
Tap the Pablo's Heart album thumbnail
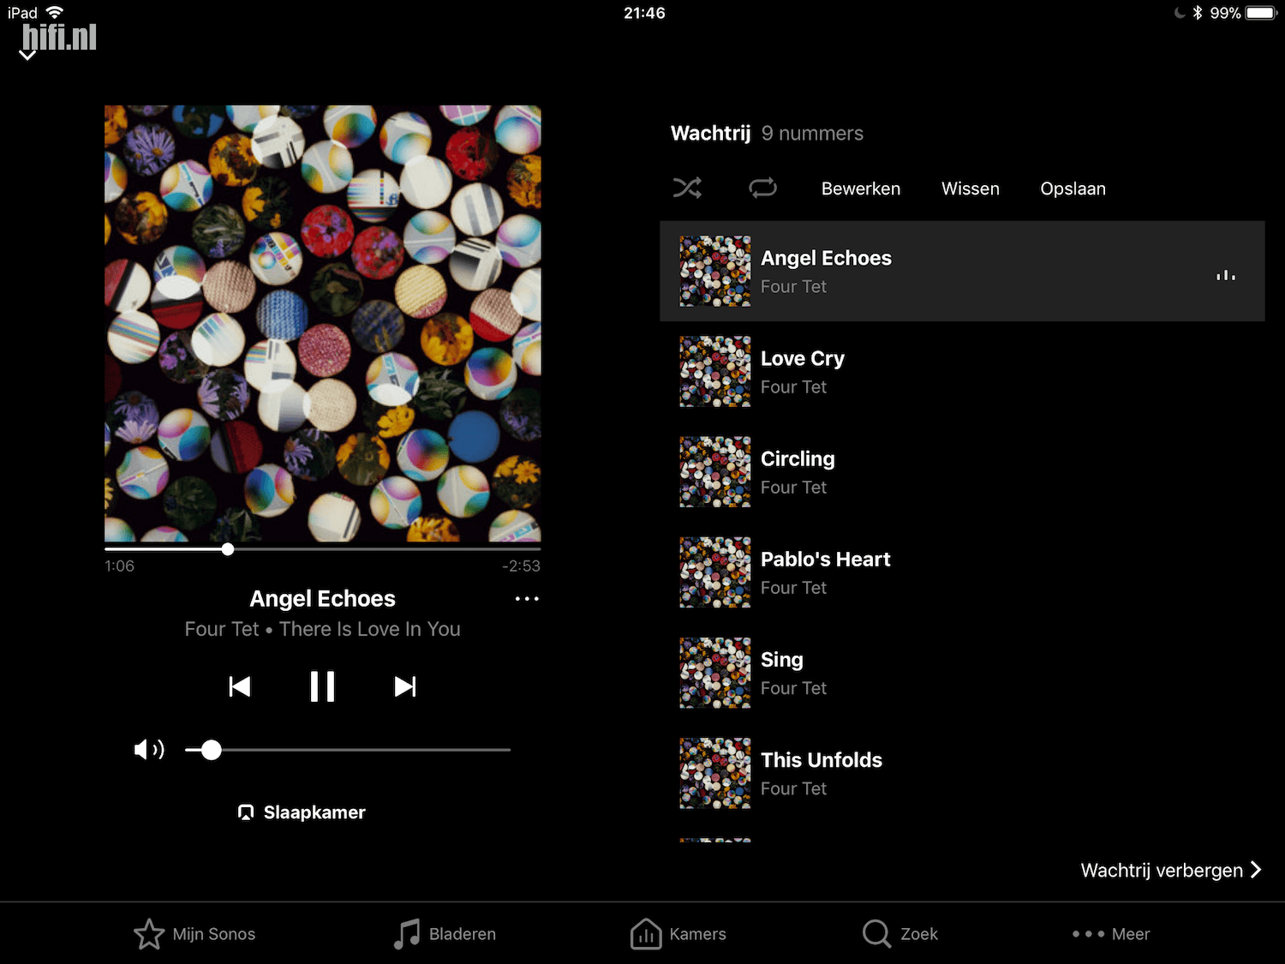[x=715, y=572]
